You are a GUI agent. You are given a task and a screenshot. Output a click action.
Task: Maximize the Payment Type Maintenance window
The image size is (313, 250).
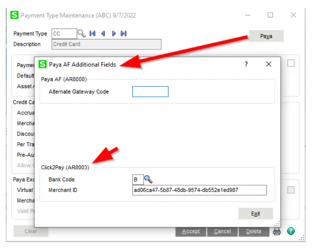click(270, 15)
